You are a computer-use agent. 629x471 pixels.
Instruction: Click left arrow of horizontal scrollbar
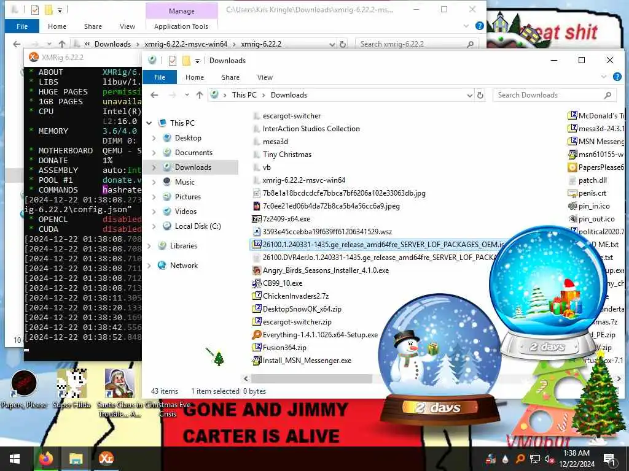click(246, 378)
